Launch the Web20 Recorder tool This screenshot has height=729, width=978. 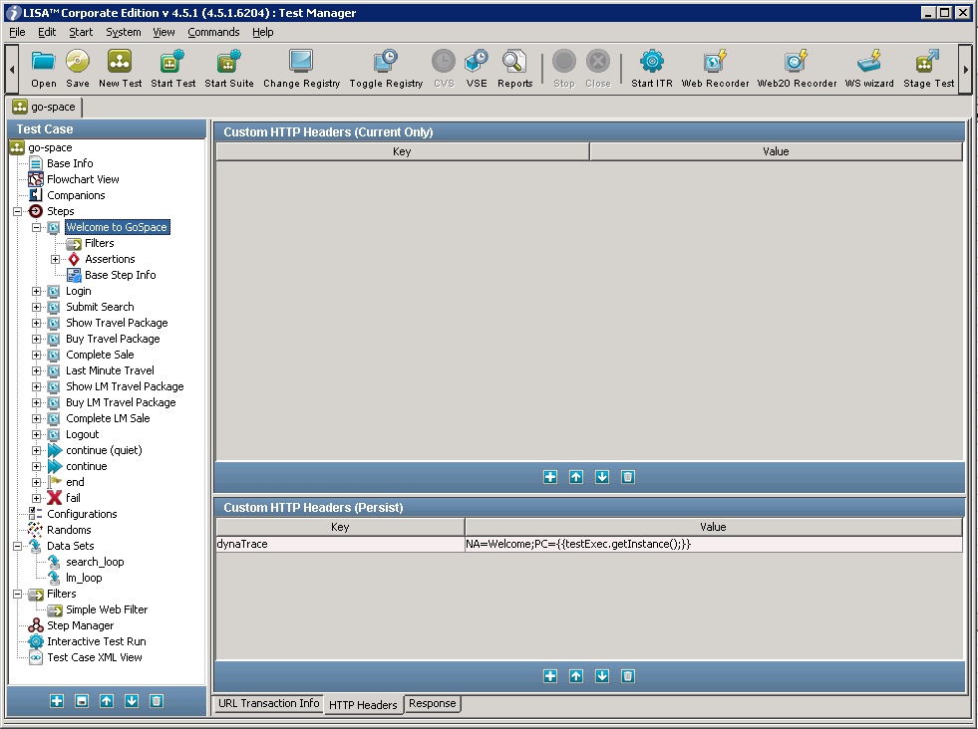[x=797, y=61]
